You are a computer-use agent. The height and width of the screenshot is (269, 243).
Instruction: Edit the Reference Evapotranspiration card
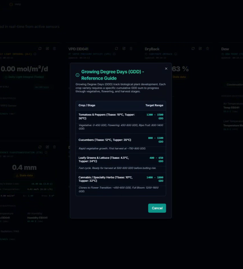[47, 147]
